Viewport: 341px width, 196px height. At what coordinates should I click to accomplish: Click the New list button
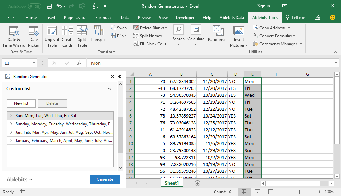[21, 103]
